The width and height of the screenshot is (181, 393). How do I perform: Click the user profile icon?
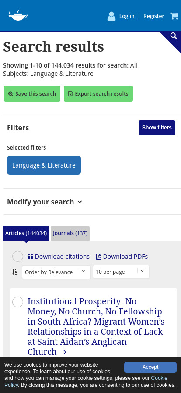(x=111, y=17)
